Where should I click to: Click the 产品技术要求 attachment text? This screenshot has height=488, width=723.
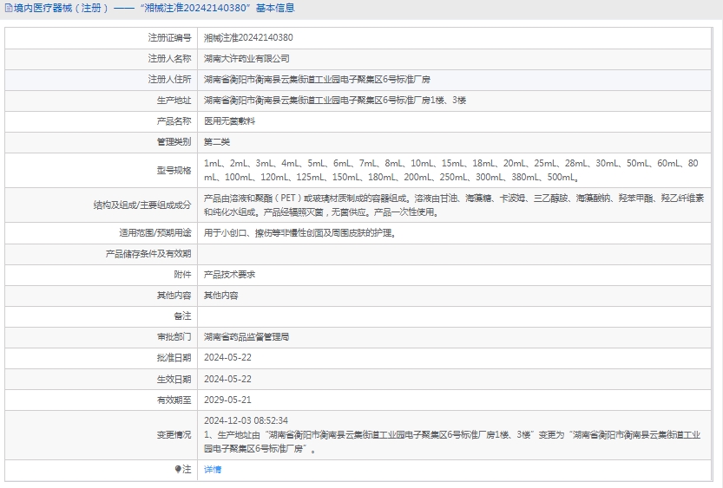click(x=229, y=274)
